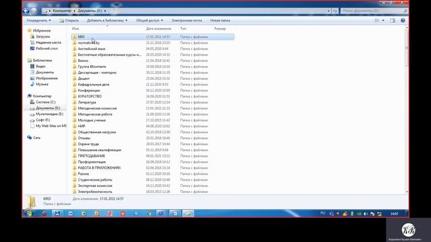The height and width of the screenshot is (242, 431).
Task: Click the volume speaker tray icon
Action: (x=366, y=214)
